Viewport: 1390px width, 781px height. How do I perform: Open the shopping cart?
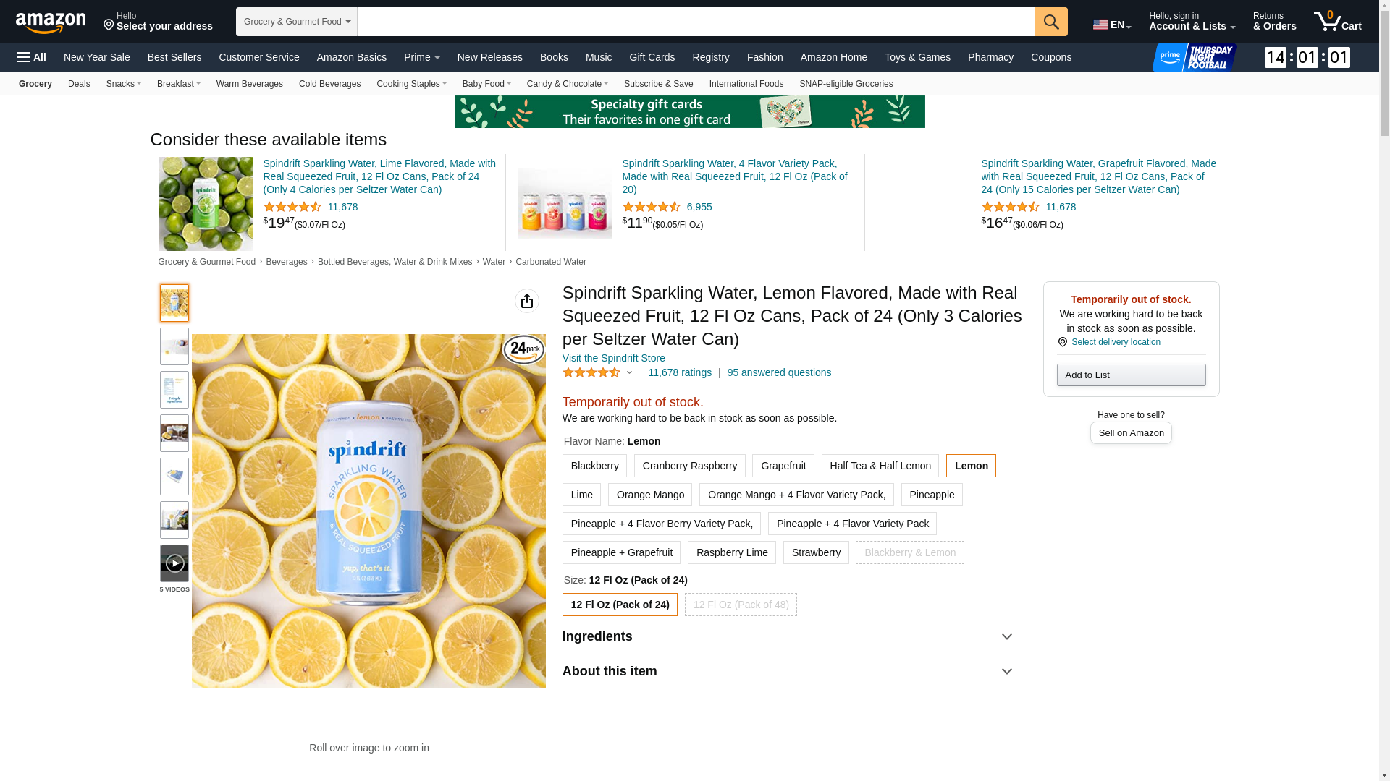click(1337, 22)
